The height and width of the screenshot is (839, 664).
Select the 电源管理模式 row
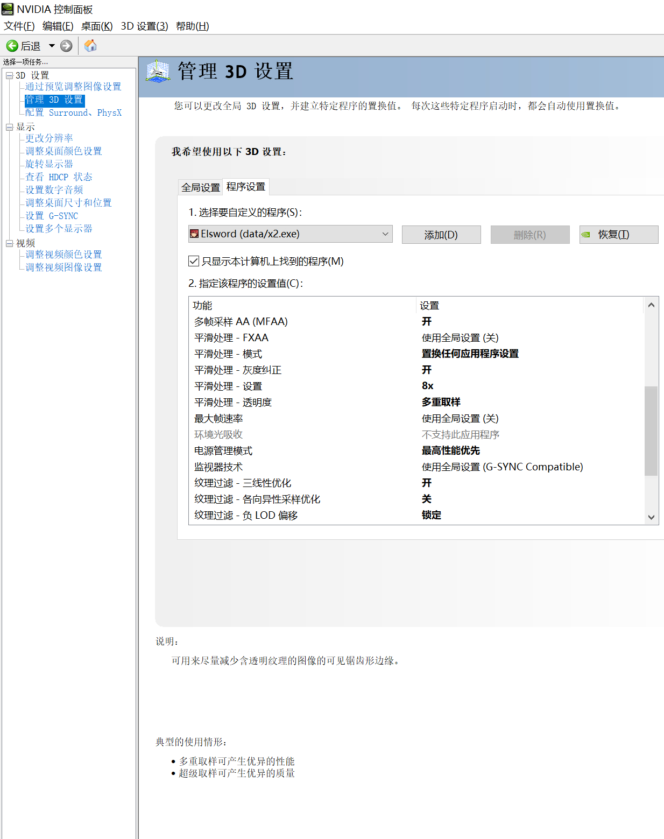pyautogui.click(x=416, y=450)
